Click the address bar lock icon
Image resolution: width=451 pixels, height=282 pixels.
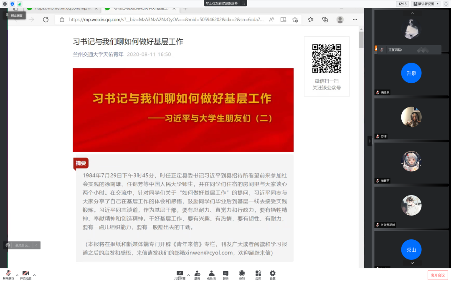tap(62, 20)
